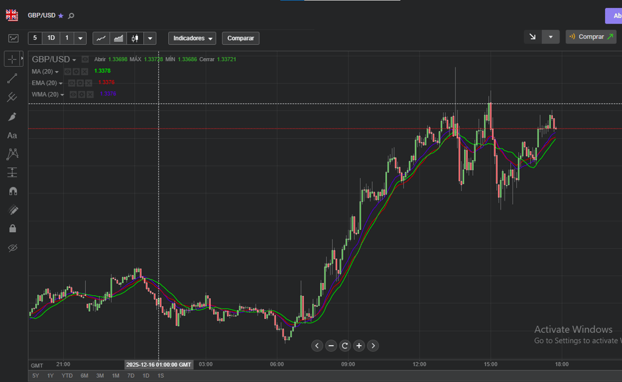The width and height of the screenshot is (622, 382).
Task: Pan chart right with arrow button
Action: coord(373,346)
